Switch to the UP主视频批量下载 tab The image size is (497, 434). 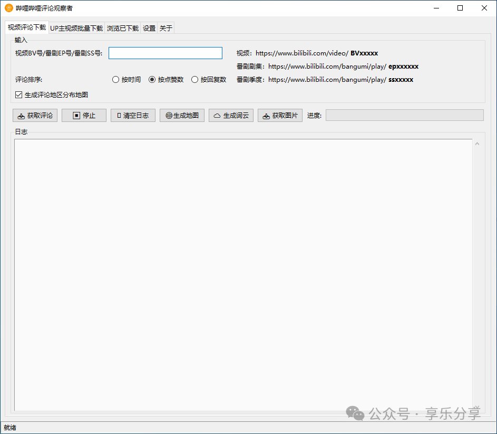(76, 29)
